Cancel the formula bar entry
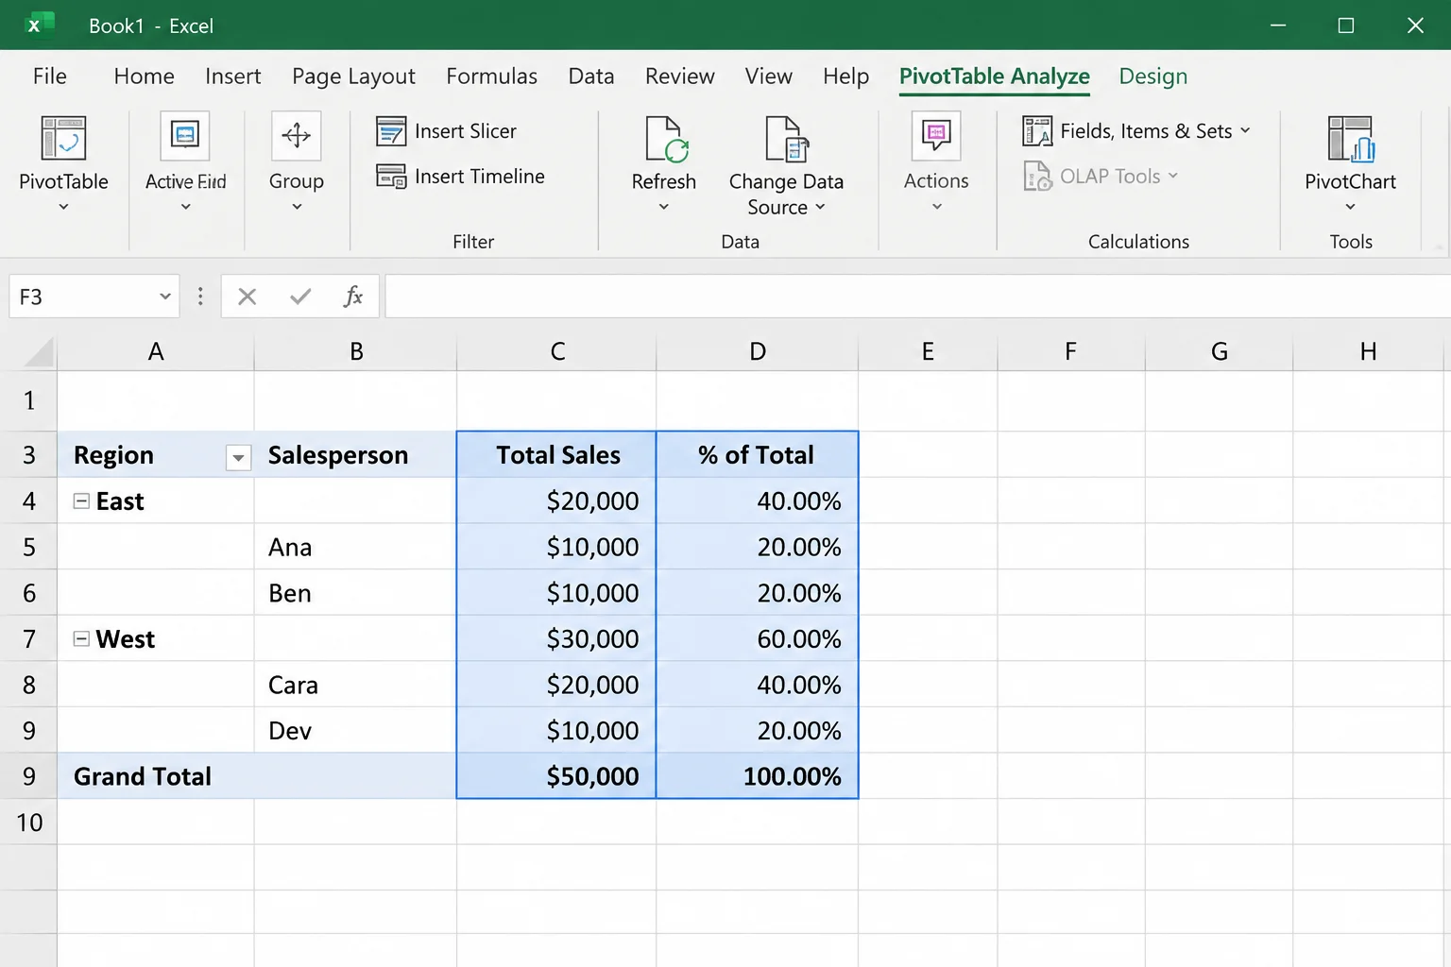The height and width of the screenshot is (967, 1451). point(248,297)
